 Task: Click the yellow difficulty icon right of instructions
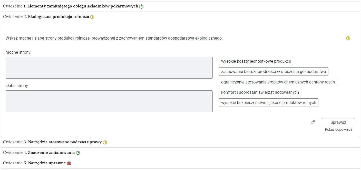(348, 38)
